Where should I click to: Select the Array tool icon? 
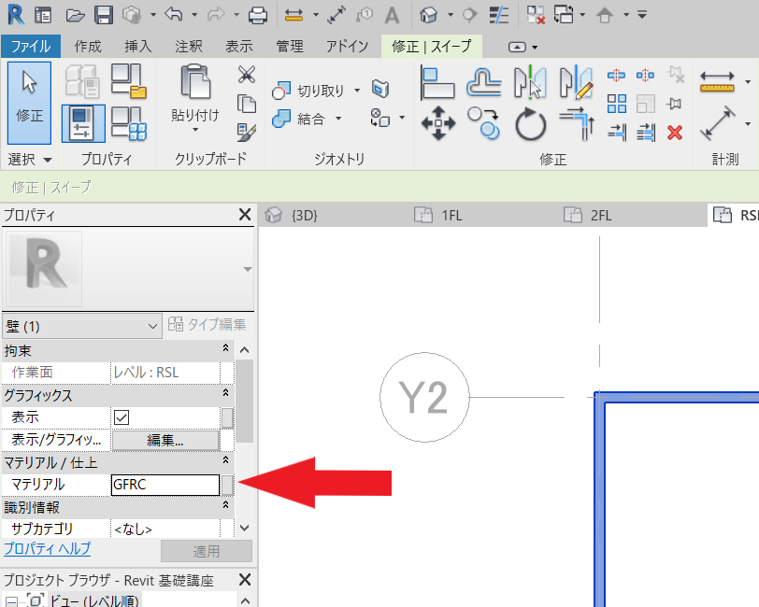[x=617, y=104]
